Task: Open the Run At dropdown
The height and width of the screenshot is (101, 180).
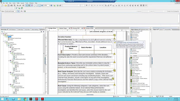Action: click(x=164, y=11)
